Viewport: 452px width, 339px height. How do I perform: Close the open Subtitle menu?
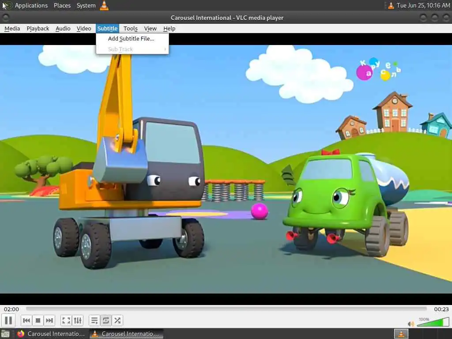click(x=107, y=29)
